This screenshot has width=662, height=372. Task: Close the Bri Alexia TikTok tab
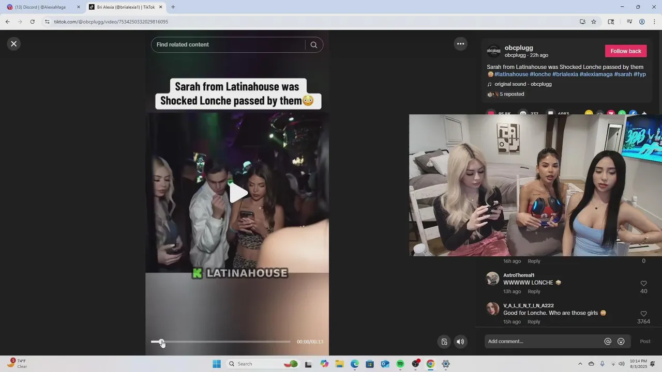[x=160, y=7]
